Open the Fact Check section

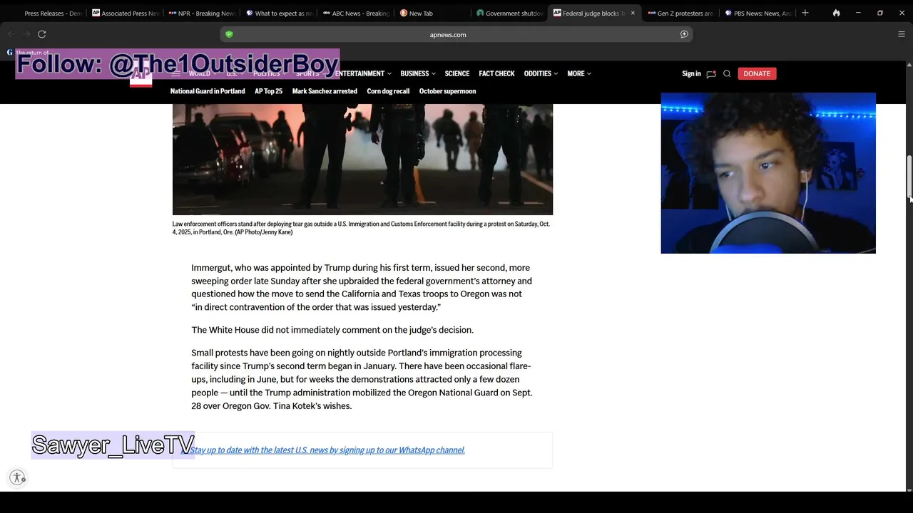496,73
